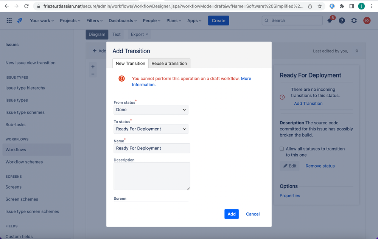Open the JO profile avatar
This screenshot has width=378, height=239.
[x=367, y=21]
